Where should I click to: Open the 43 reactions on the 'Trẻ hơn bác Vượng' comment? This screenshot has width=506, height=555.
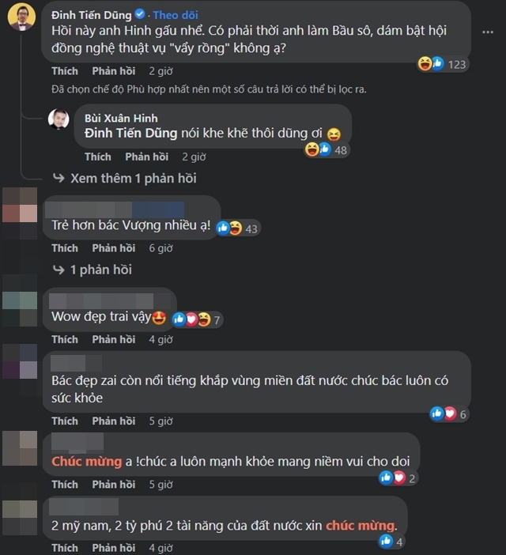click(x=237, y=228)
